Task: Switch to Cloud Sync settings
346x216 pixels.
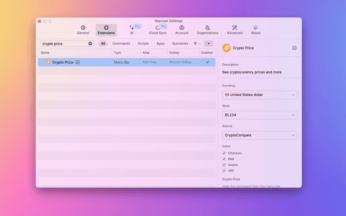Action: 157,30
